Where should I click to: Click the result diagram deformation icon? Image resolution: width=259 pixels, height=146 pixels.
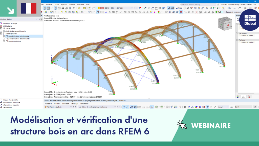point(106,12)
